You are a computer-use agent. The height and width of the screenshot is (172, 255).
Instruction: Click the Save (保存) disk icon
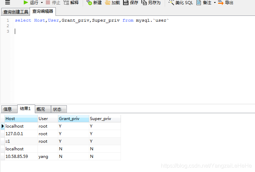tap(125, 2)
